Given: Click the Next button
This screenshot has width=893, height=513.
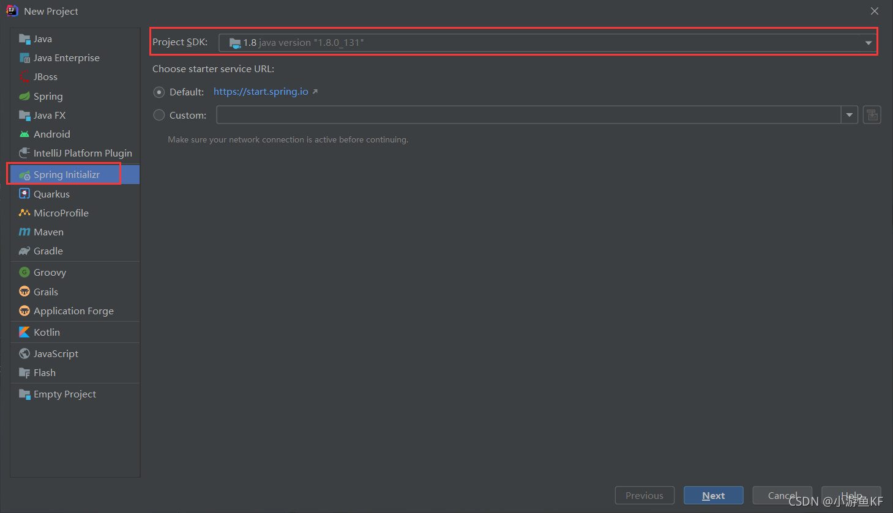Looking at the screenshot, I should pyautogui.click(x=714, y=495).
